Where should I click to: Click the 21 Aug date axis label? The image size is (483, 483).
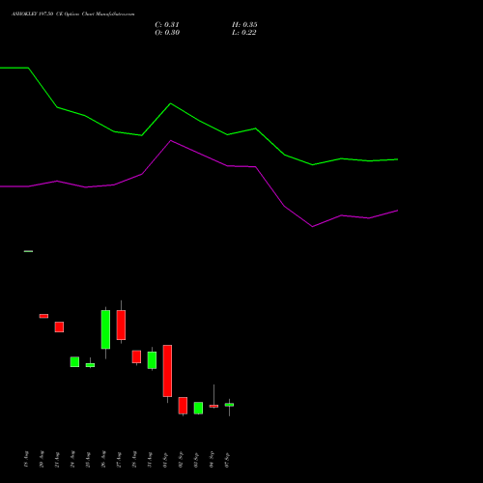click(57, 459)
